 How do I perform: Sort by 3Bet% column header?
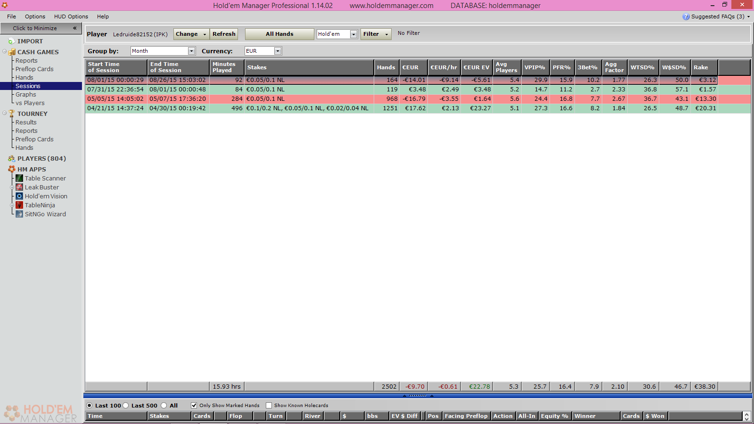pos(588,67)
